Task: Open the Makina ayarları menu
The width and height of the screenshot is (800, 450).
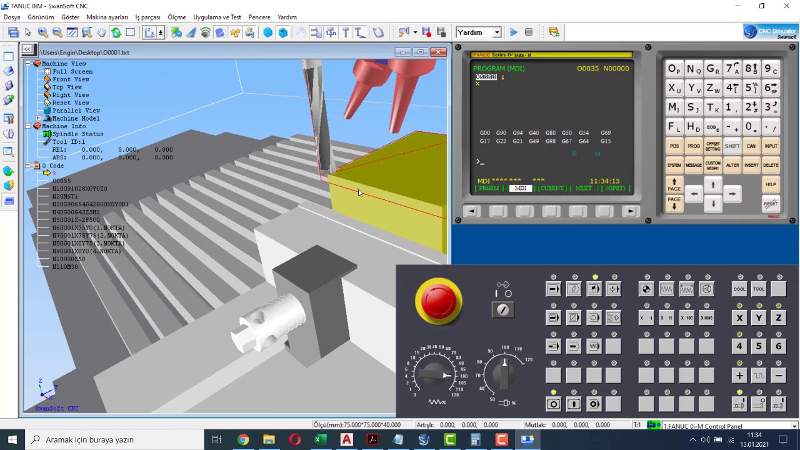Action: 107,17
